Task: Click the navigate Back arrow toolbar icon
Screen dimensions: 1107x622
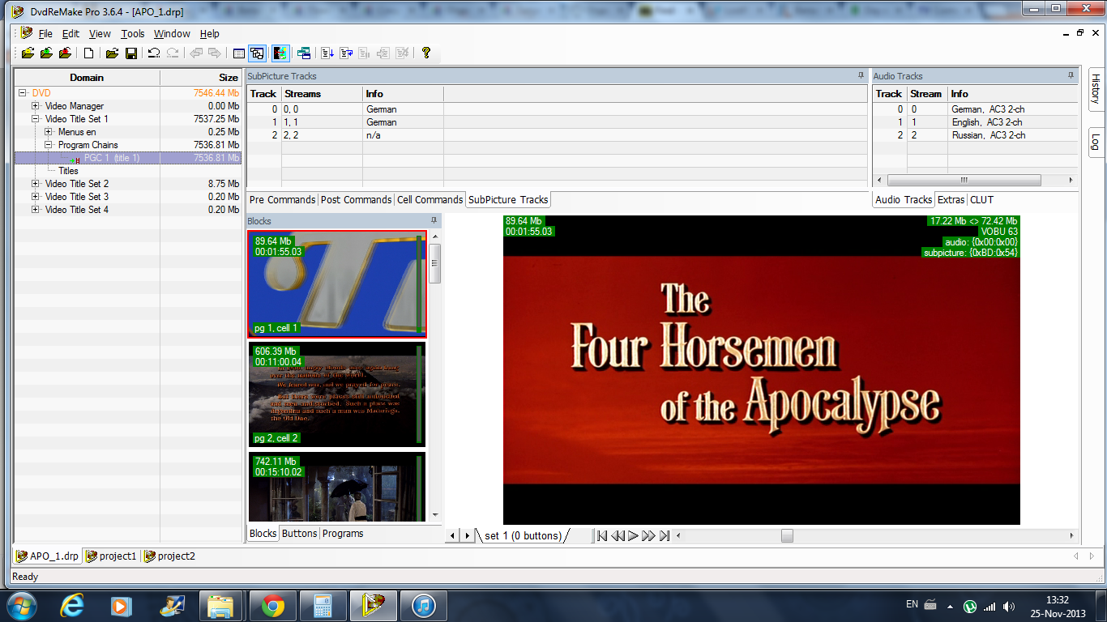Action: 196,53
